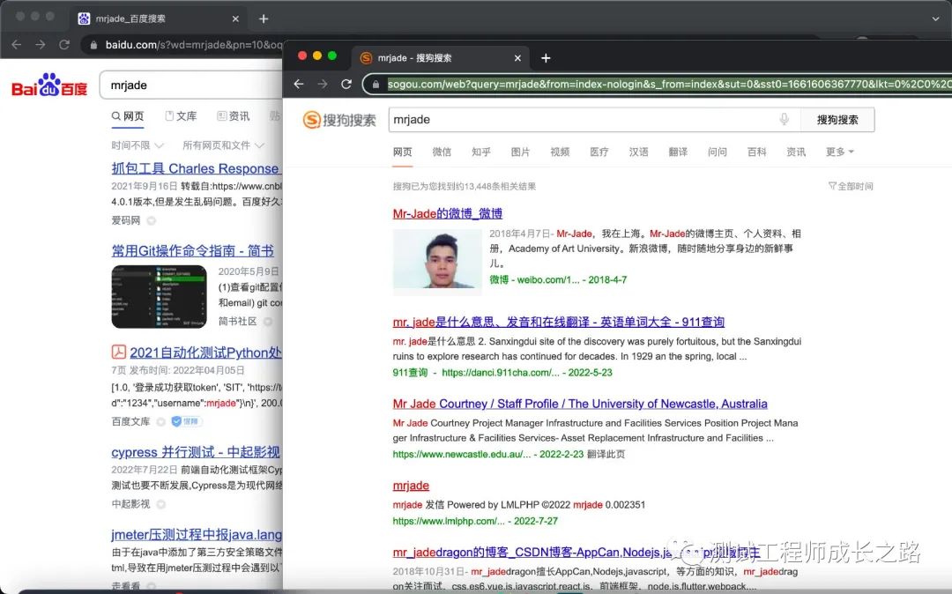This screenshot has width=952, height=594.
Task: Switch to the 医疗 tab in Sogou
Action: (599, 152)
